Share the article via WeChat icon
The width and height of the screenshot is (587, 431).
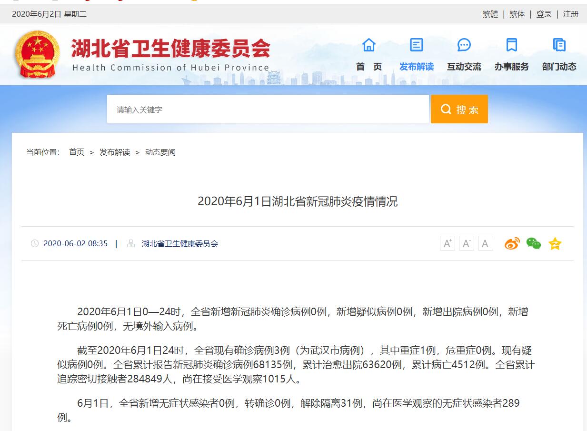pyautogui.click(x=534, y=244)
